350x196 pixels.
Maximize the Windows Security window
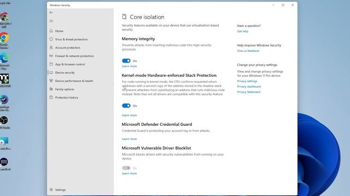click(x=283, y=5)
